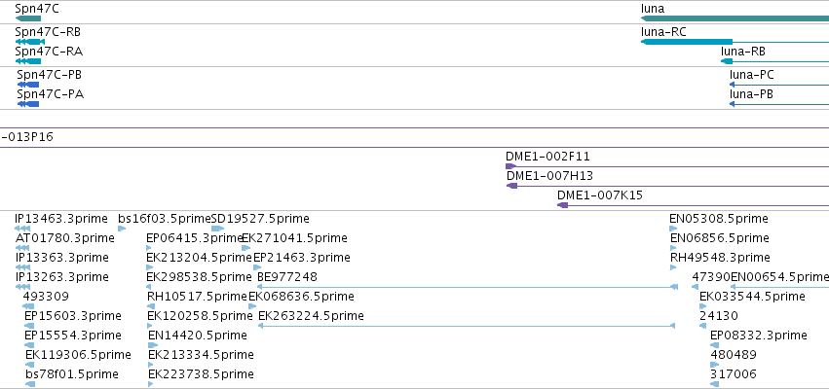Select the DME1-007K15 clone marker
The height and width of the screenshot is (389, 829).
[694, 205]
